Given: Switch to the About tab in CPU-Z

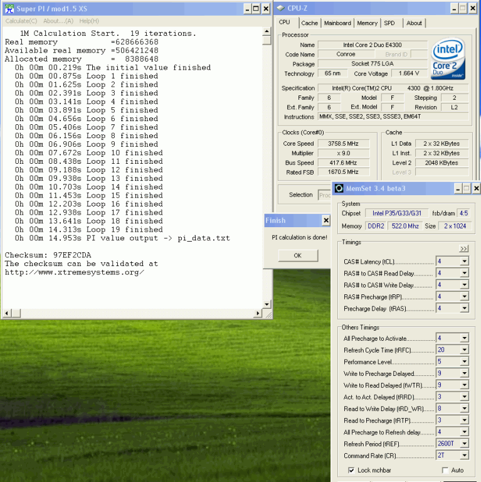Looking at the screenshot, I should point(415,23).
